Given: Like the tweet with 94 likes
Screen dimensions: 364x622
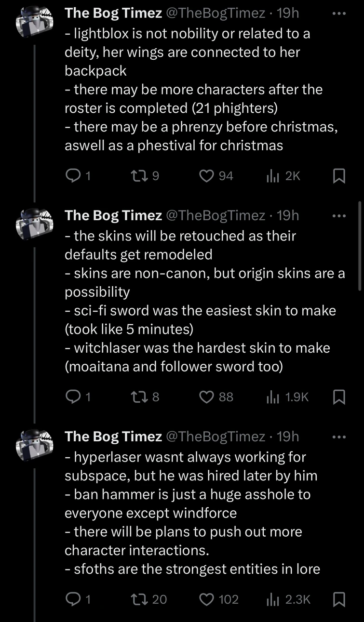Looking at the screenshot, I should (x=207, y=176).
